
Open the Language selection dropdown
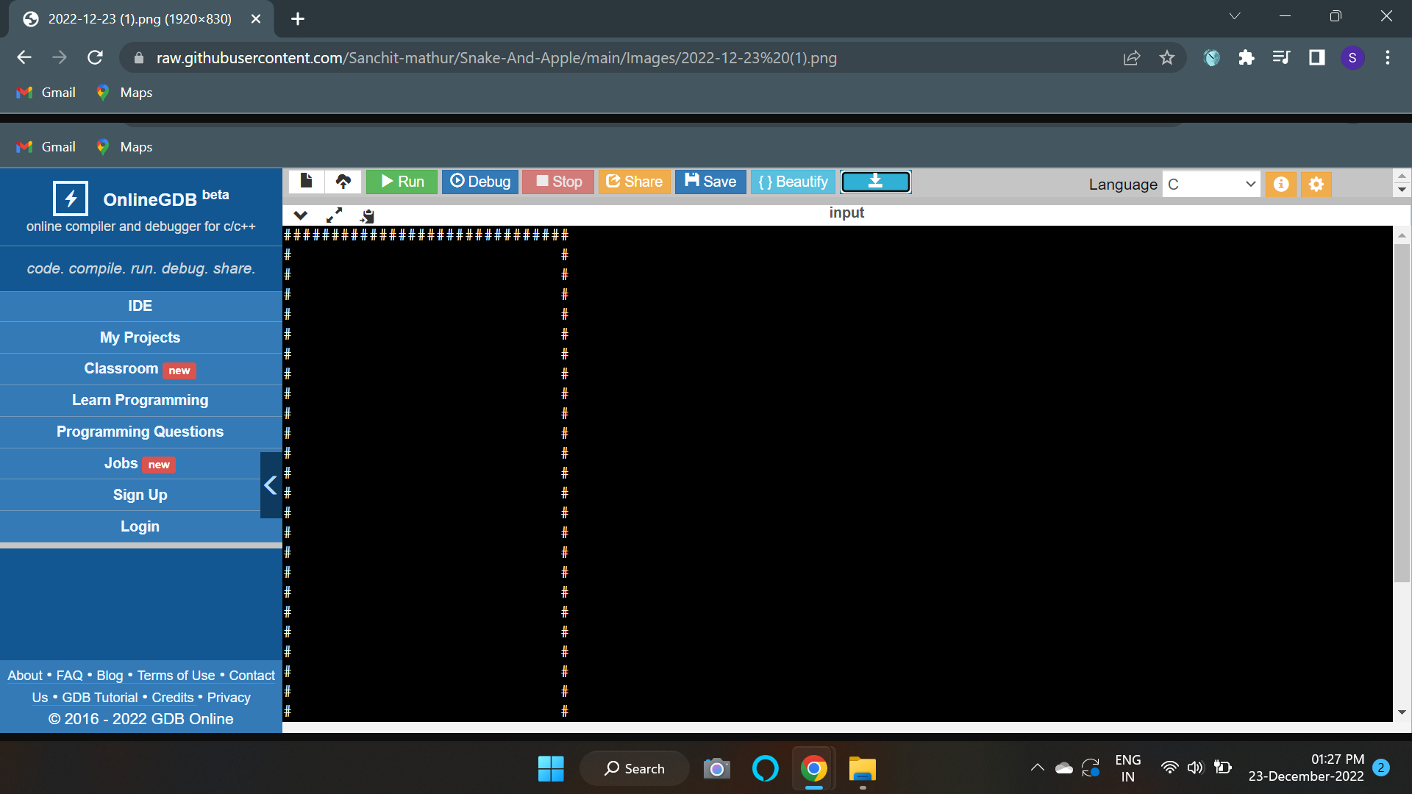tap(1210, 184)
